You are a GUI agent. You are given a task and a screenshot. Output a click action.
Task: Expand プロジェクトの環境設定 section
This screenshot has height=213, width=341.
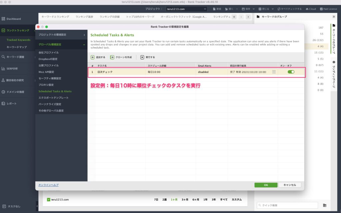click(61, 35)
